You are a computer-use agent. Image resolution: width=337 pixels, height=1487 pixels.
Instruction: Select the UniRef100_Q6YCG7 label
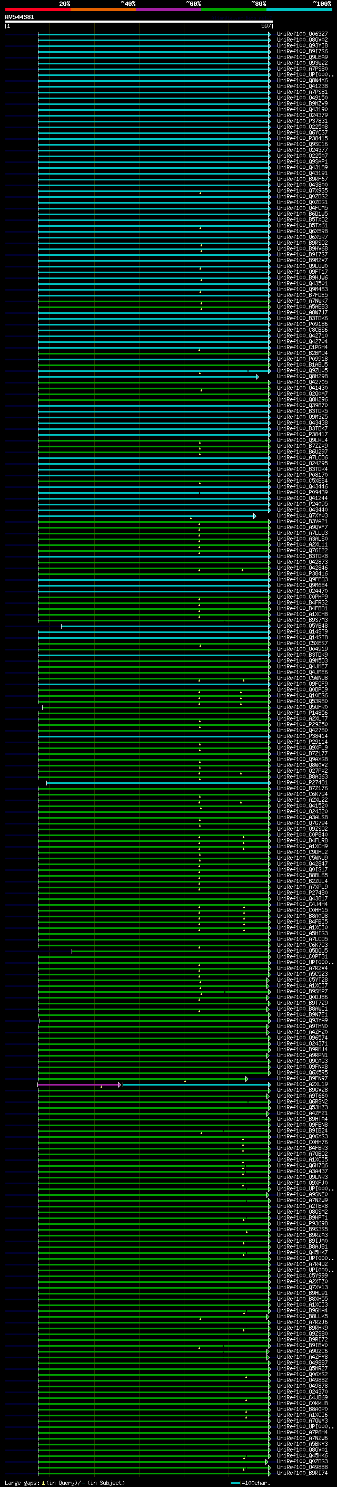(302, 133)
